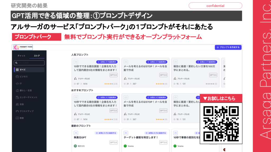271x152 pixels.
Task: Click the briefcase icon beside ビジネス
Action: (17, 77)
